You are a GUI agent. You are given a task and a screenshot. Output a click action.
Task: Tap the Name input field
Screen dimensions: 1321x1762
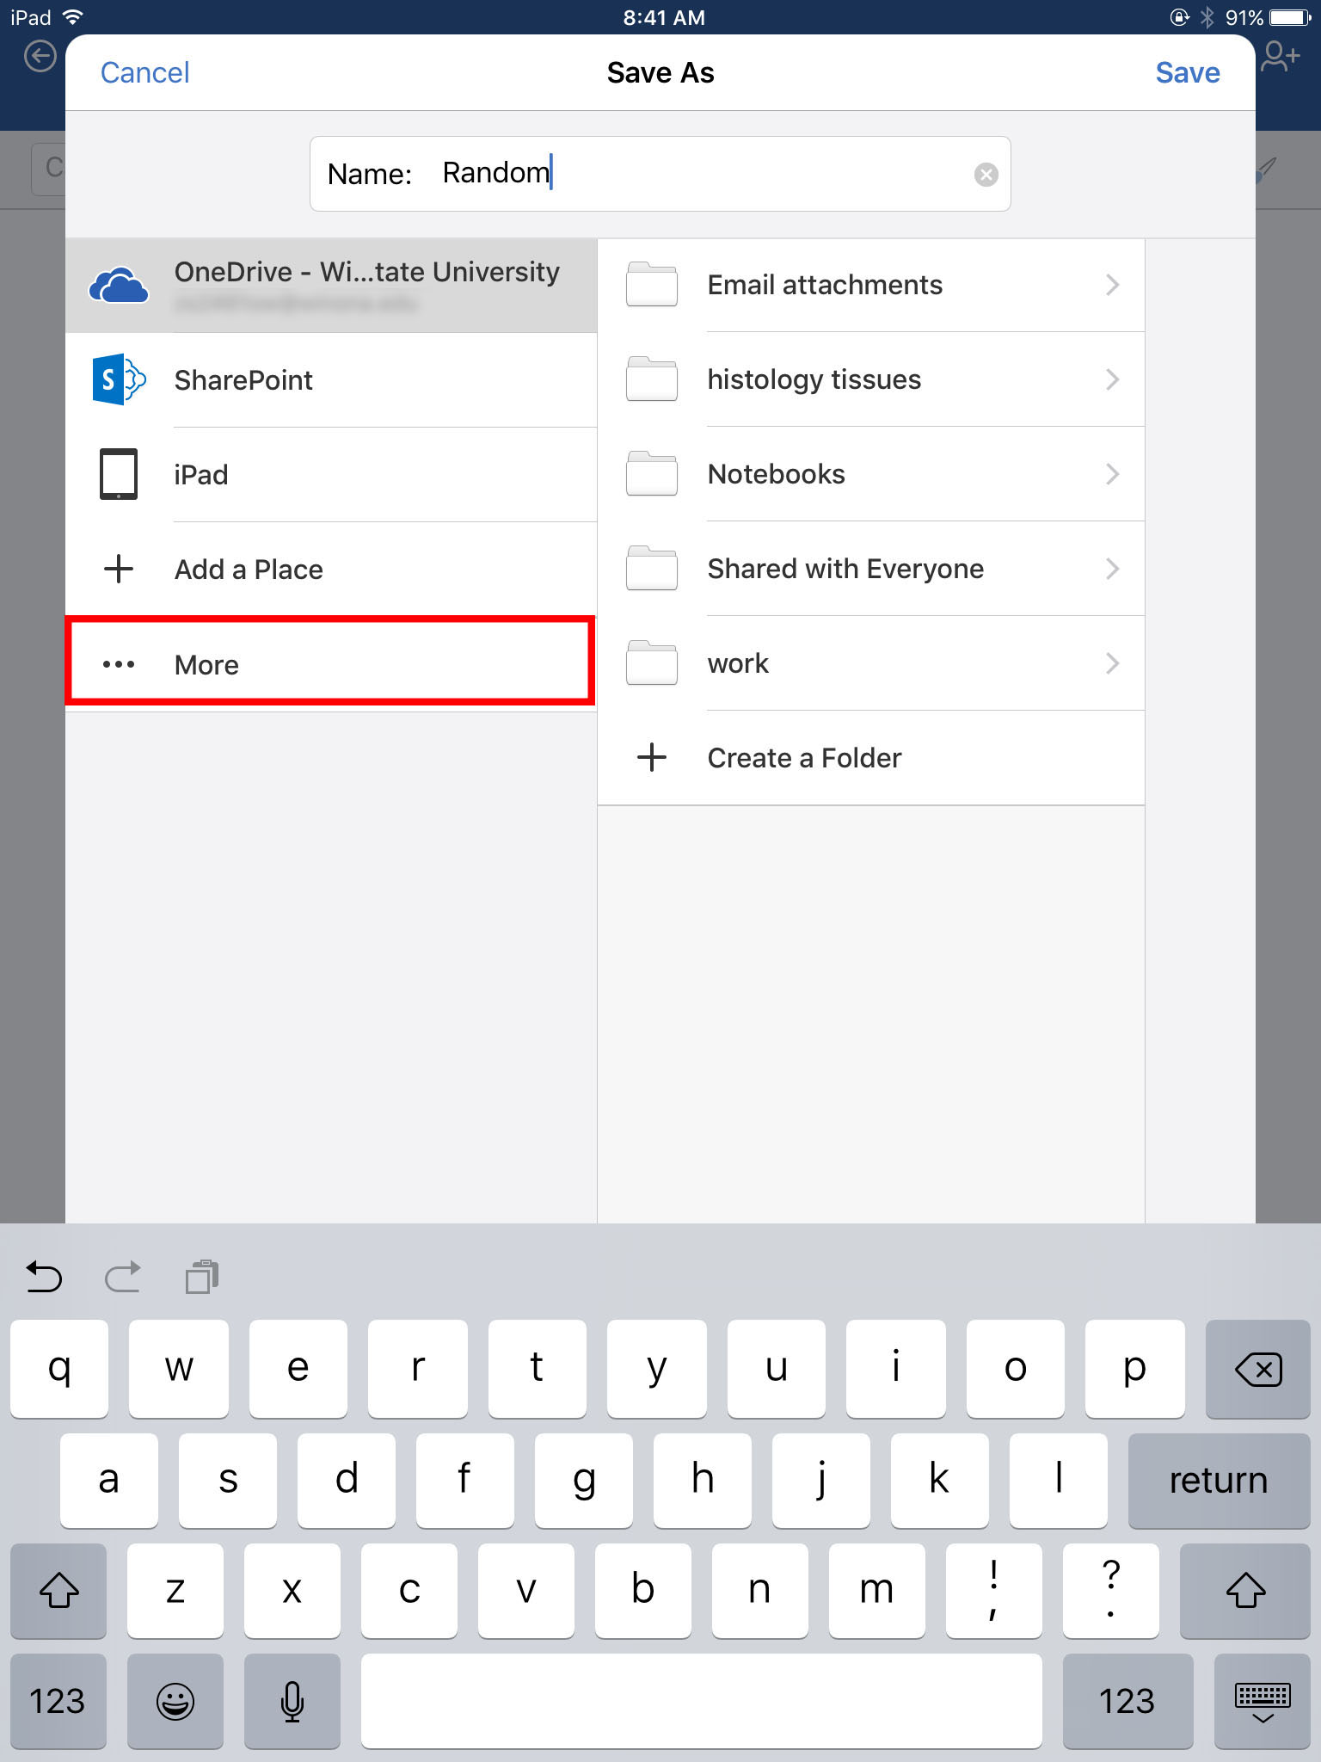click(x=688, y=174)
